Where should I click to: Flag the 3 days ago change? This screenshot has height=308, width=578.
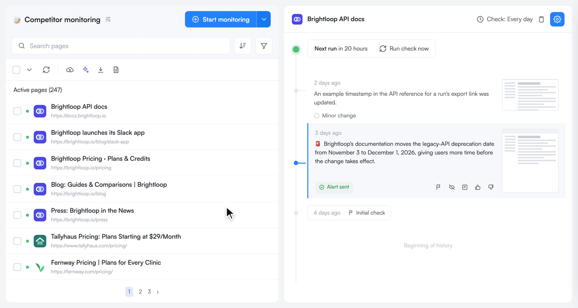click(438, 187)
